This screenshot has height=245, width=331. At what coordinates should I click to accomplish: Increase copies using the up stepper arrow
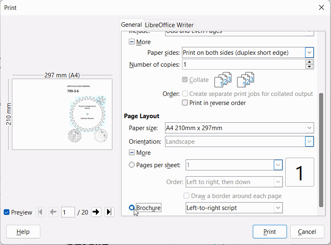point(309,62)
